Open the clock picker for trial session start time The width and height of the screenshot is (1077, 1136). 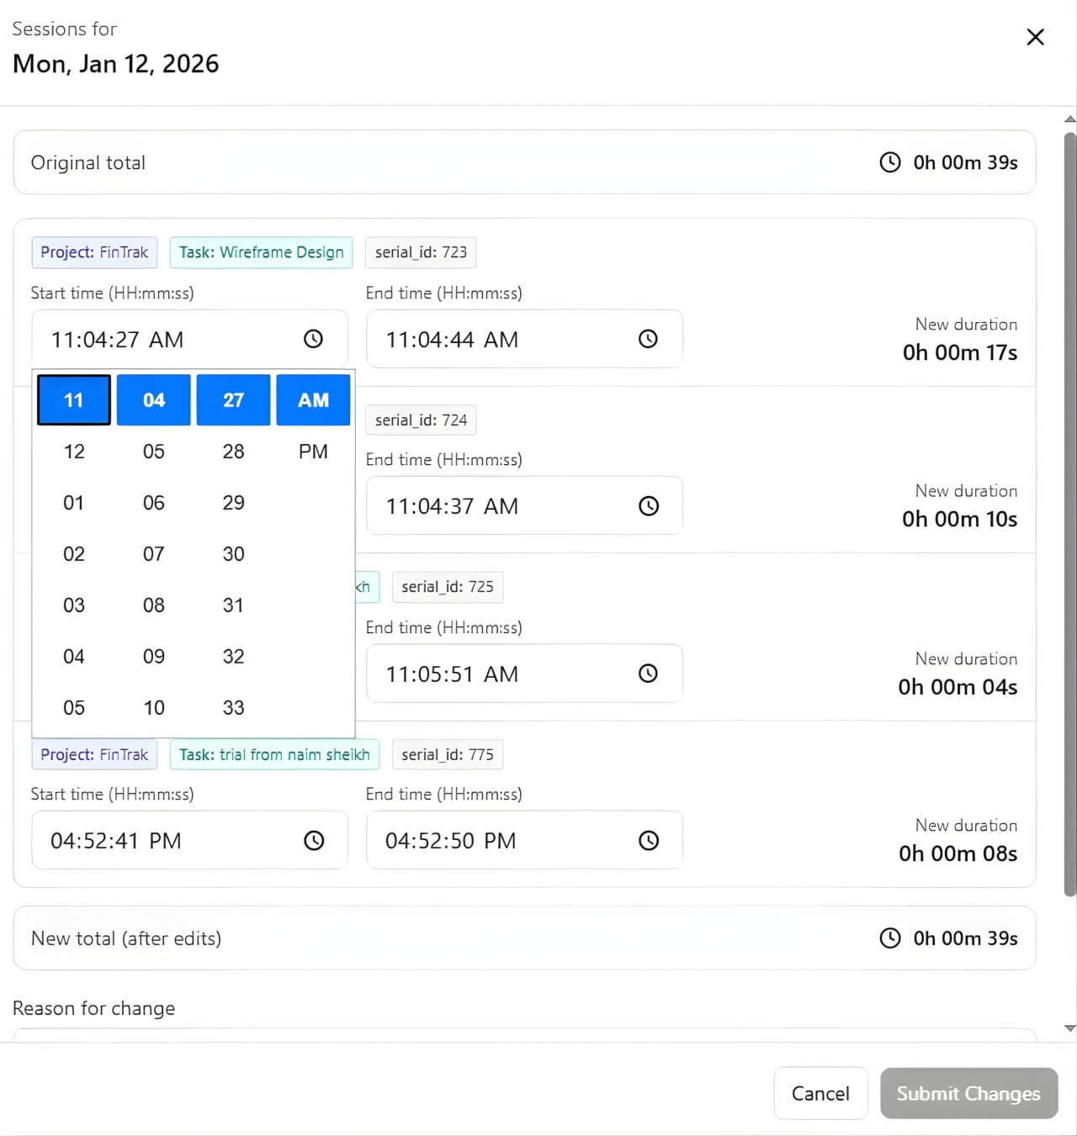314,840
